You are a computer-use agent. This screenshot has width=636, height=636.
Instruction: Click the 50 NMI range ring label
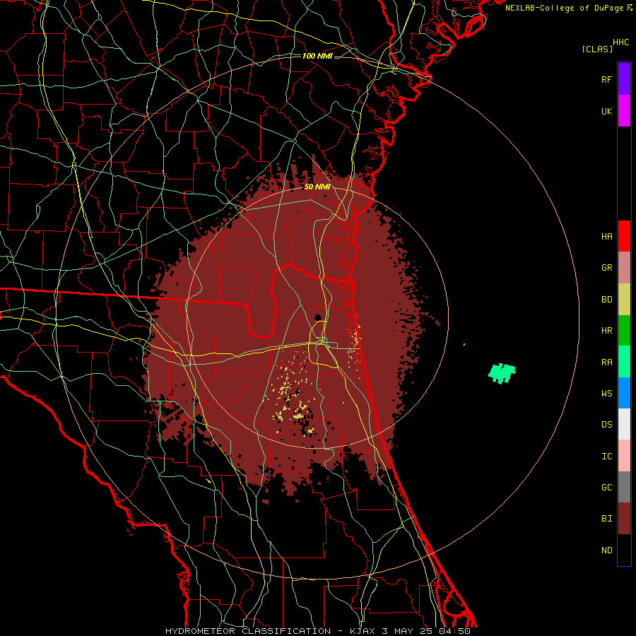click(x=317, y=187)
